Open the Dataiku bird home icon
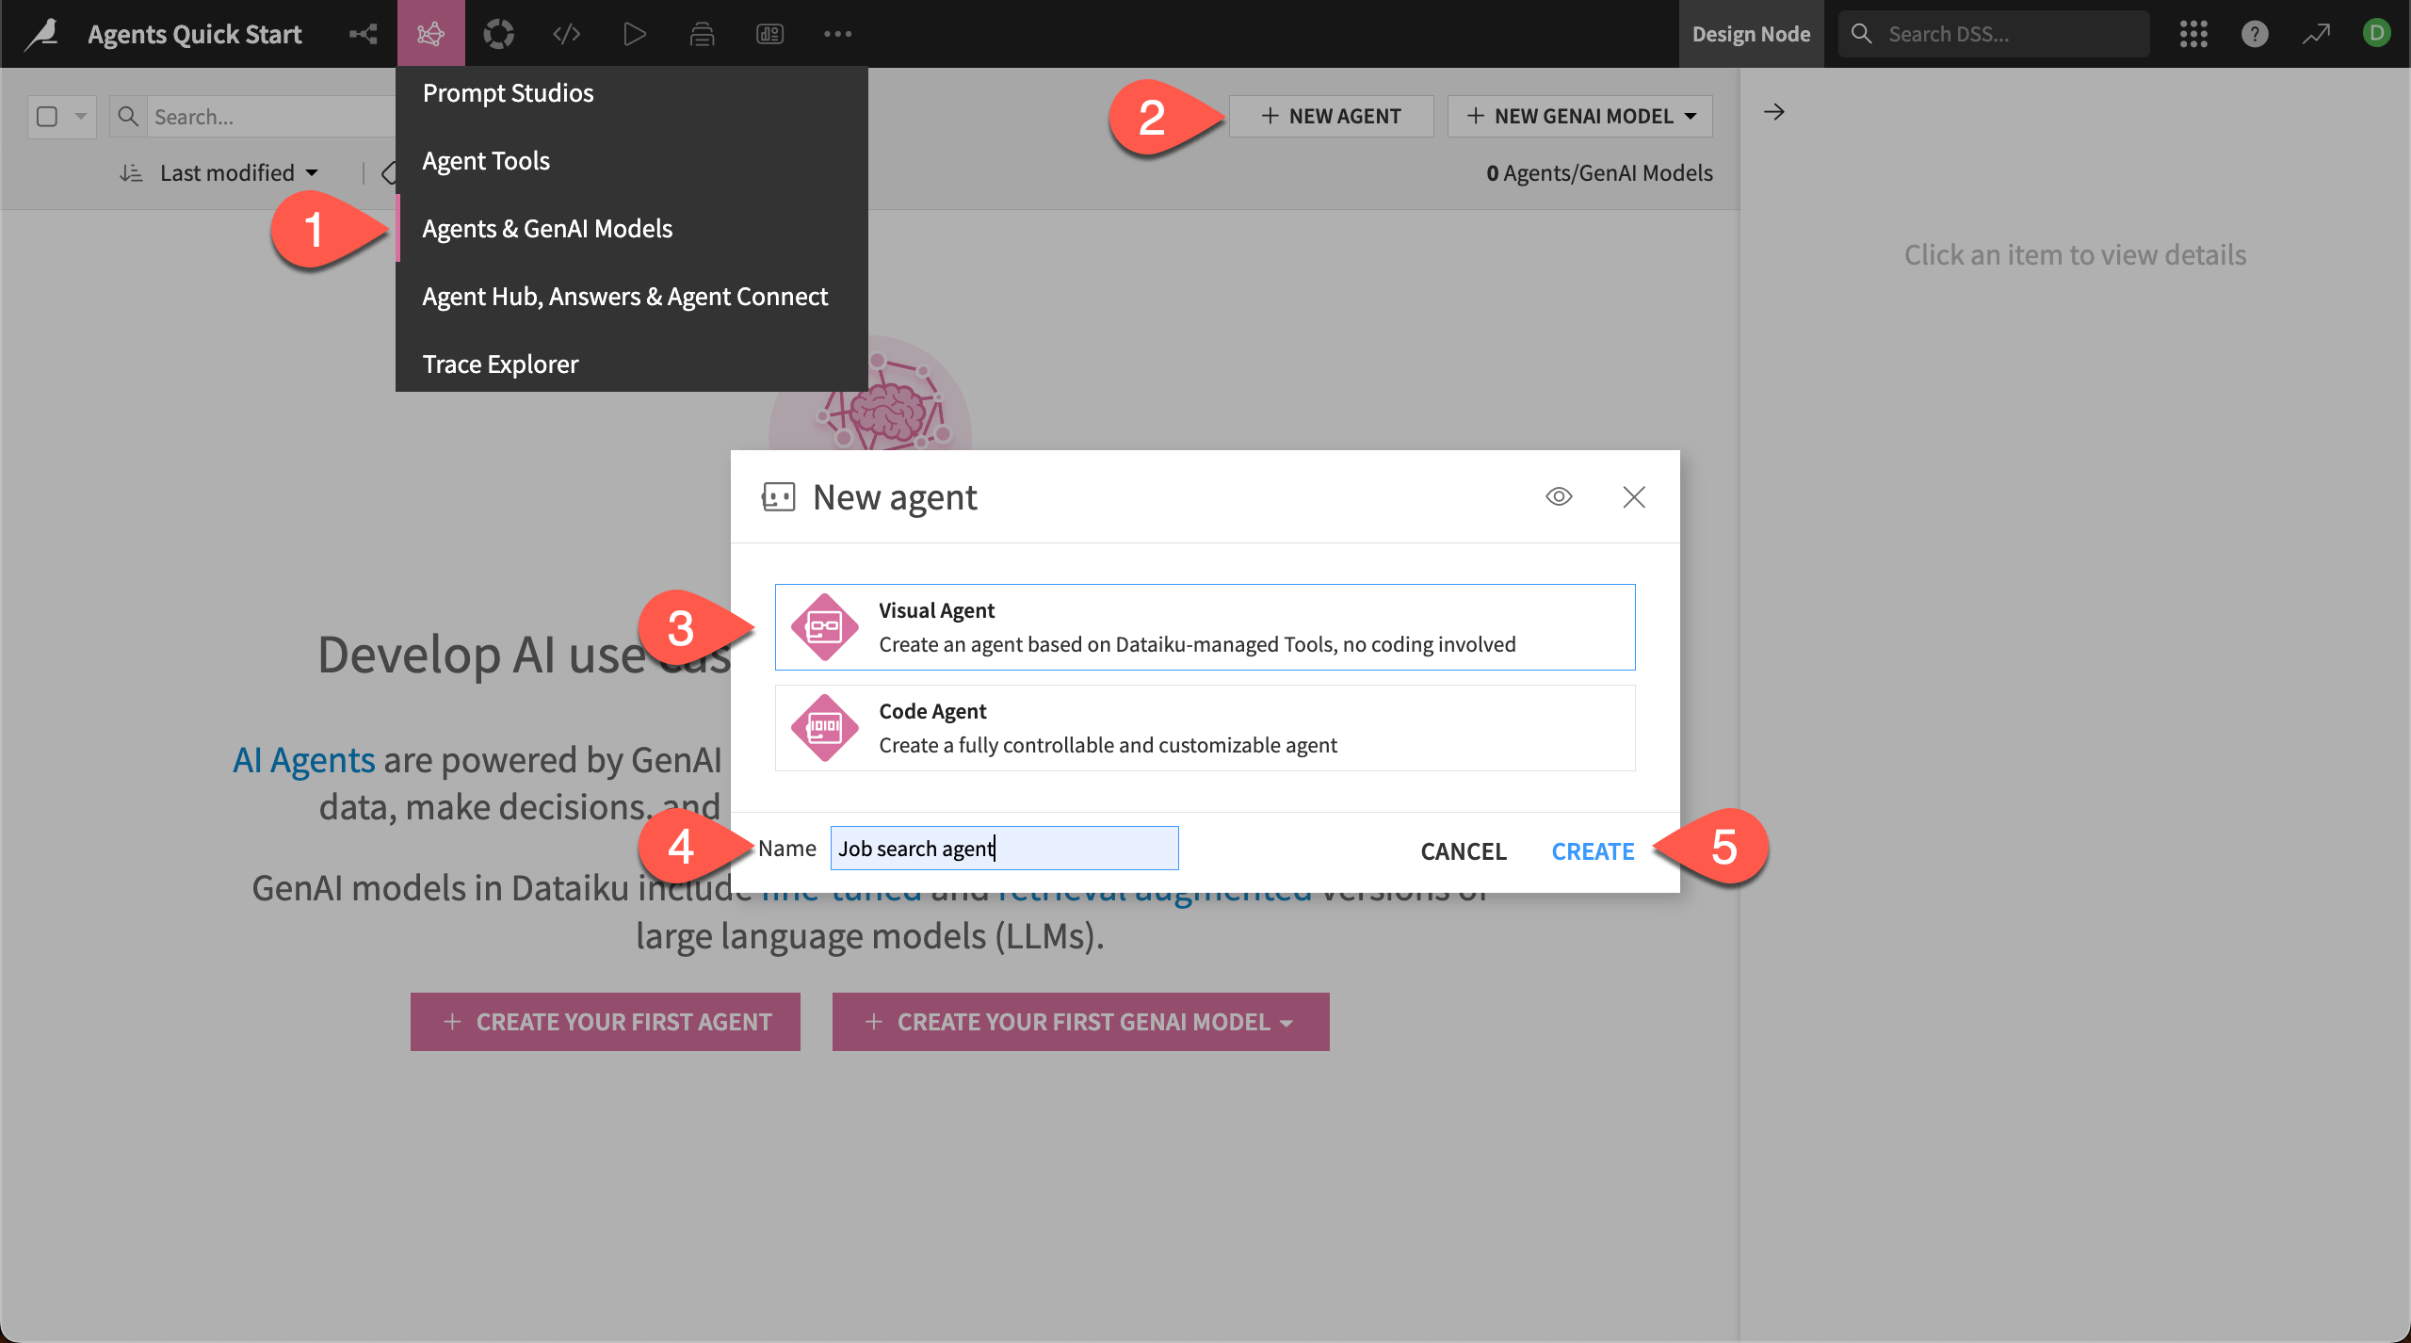2411x1343 pixels. click(41, 33)
